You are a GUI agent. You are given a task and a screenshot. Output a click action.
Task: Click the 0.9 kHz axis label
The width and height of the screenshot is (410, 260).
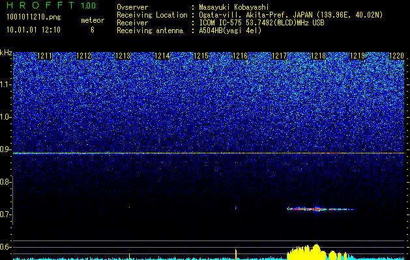click(x=6, y=149)
